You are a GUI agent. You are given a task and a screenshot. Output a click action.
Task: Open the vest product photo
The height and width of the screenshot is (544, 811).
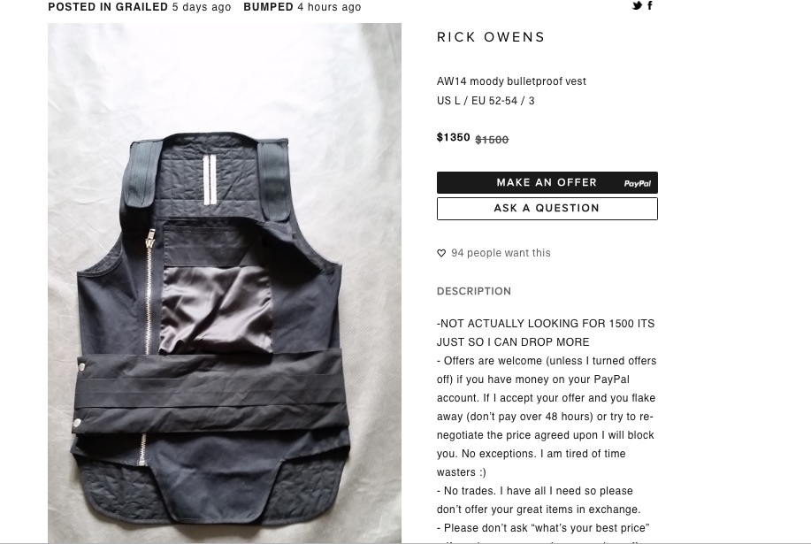pyautogui.click(x=225, y=283)
